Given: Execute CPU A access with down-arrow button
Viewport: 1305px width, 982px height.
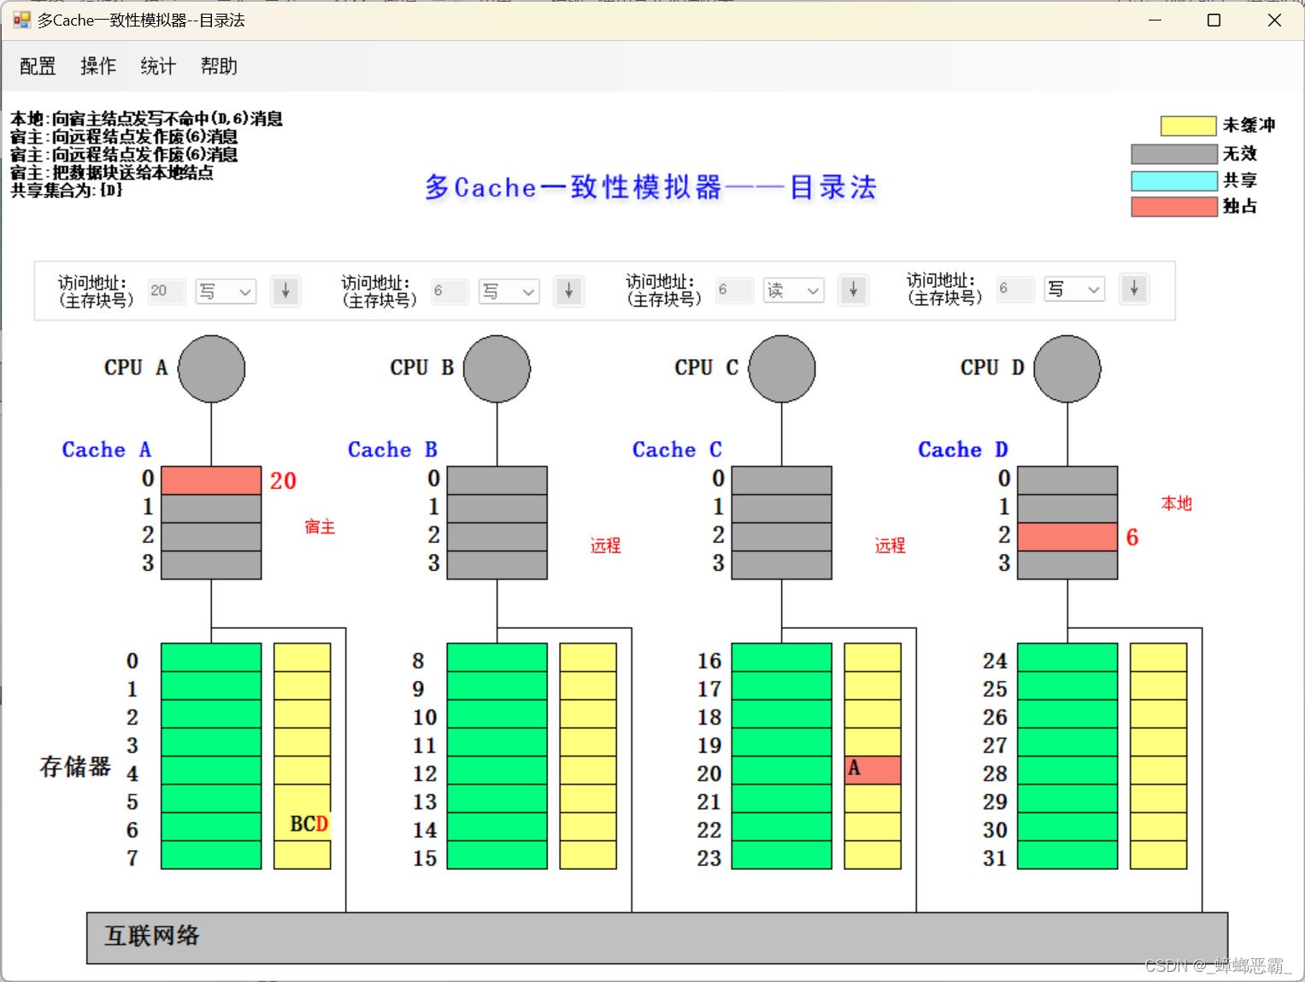Looking at the screenshot, I should click(285, 291).
